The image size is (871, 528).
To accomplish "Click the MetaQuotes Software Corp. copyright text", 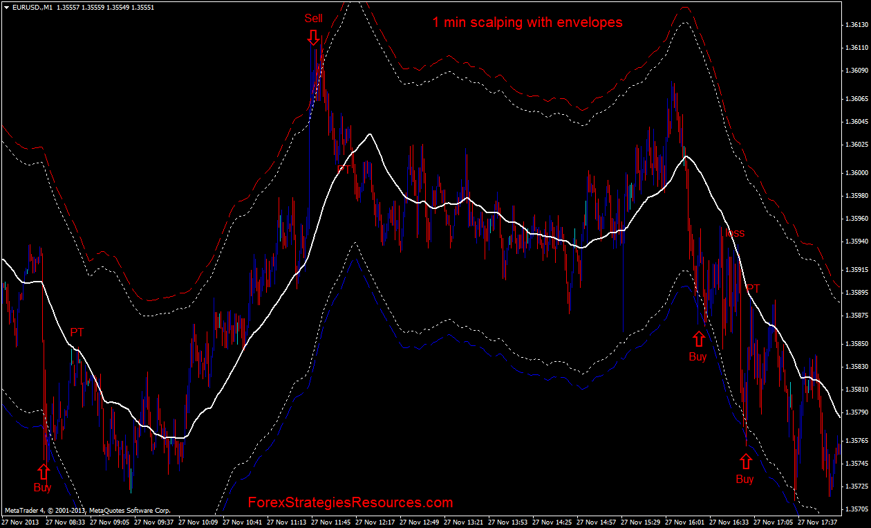I will point(87,511).
